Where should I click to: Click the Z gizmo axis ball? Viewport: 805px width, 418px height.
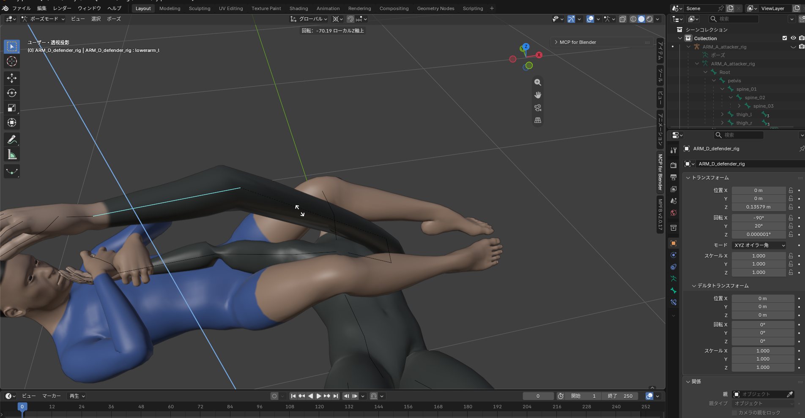[526, 46]
